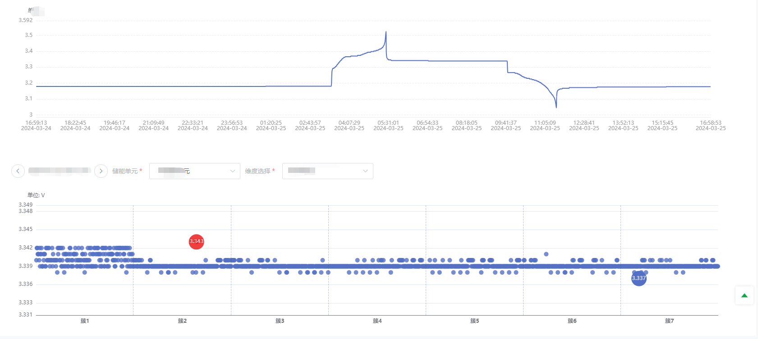
Task: Click the isolated high dot in 簇6 section
Action: point(546,254)
